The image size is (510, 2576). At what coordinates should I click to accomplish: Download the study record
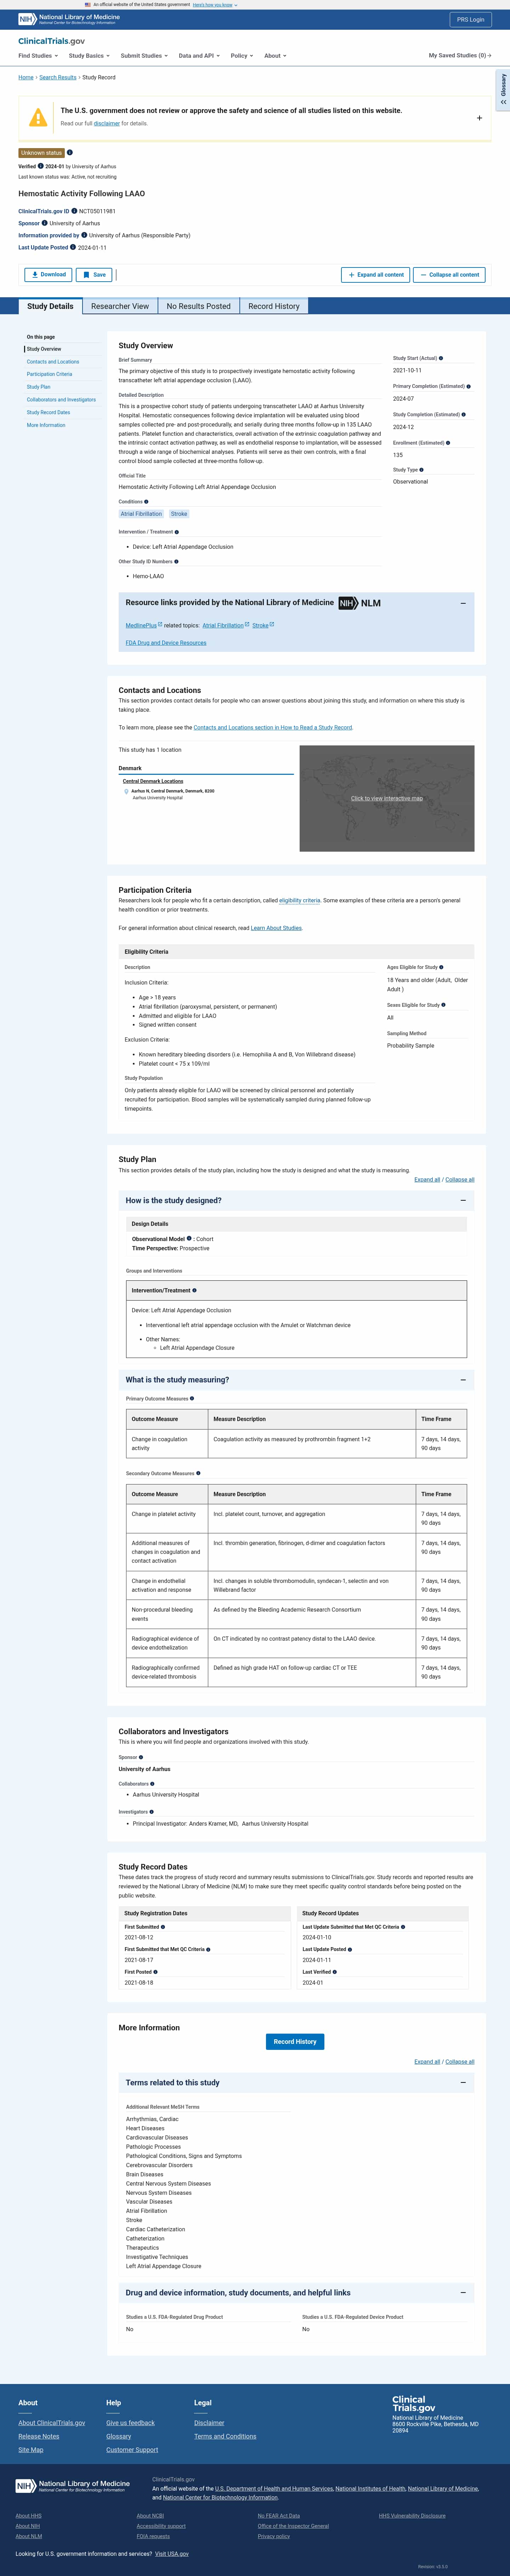point(48,274)
